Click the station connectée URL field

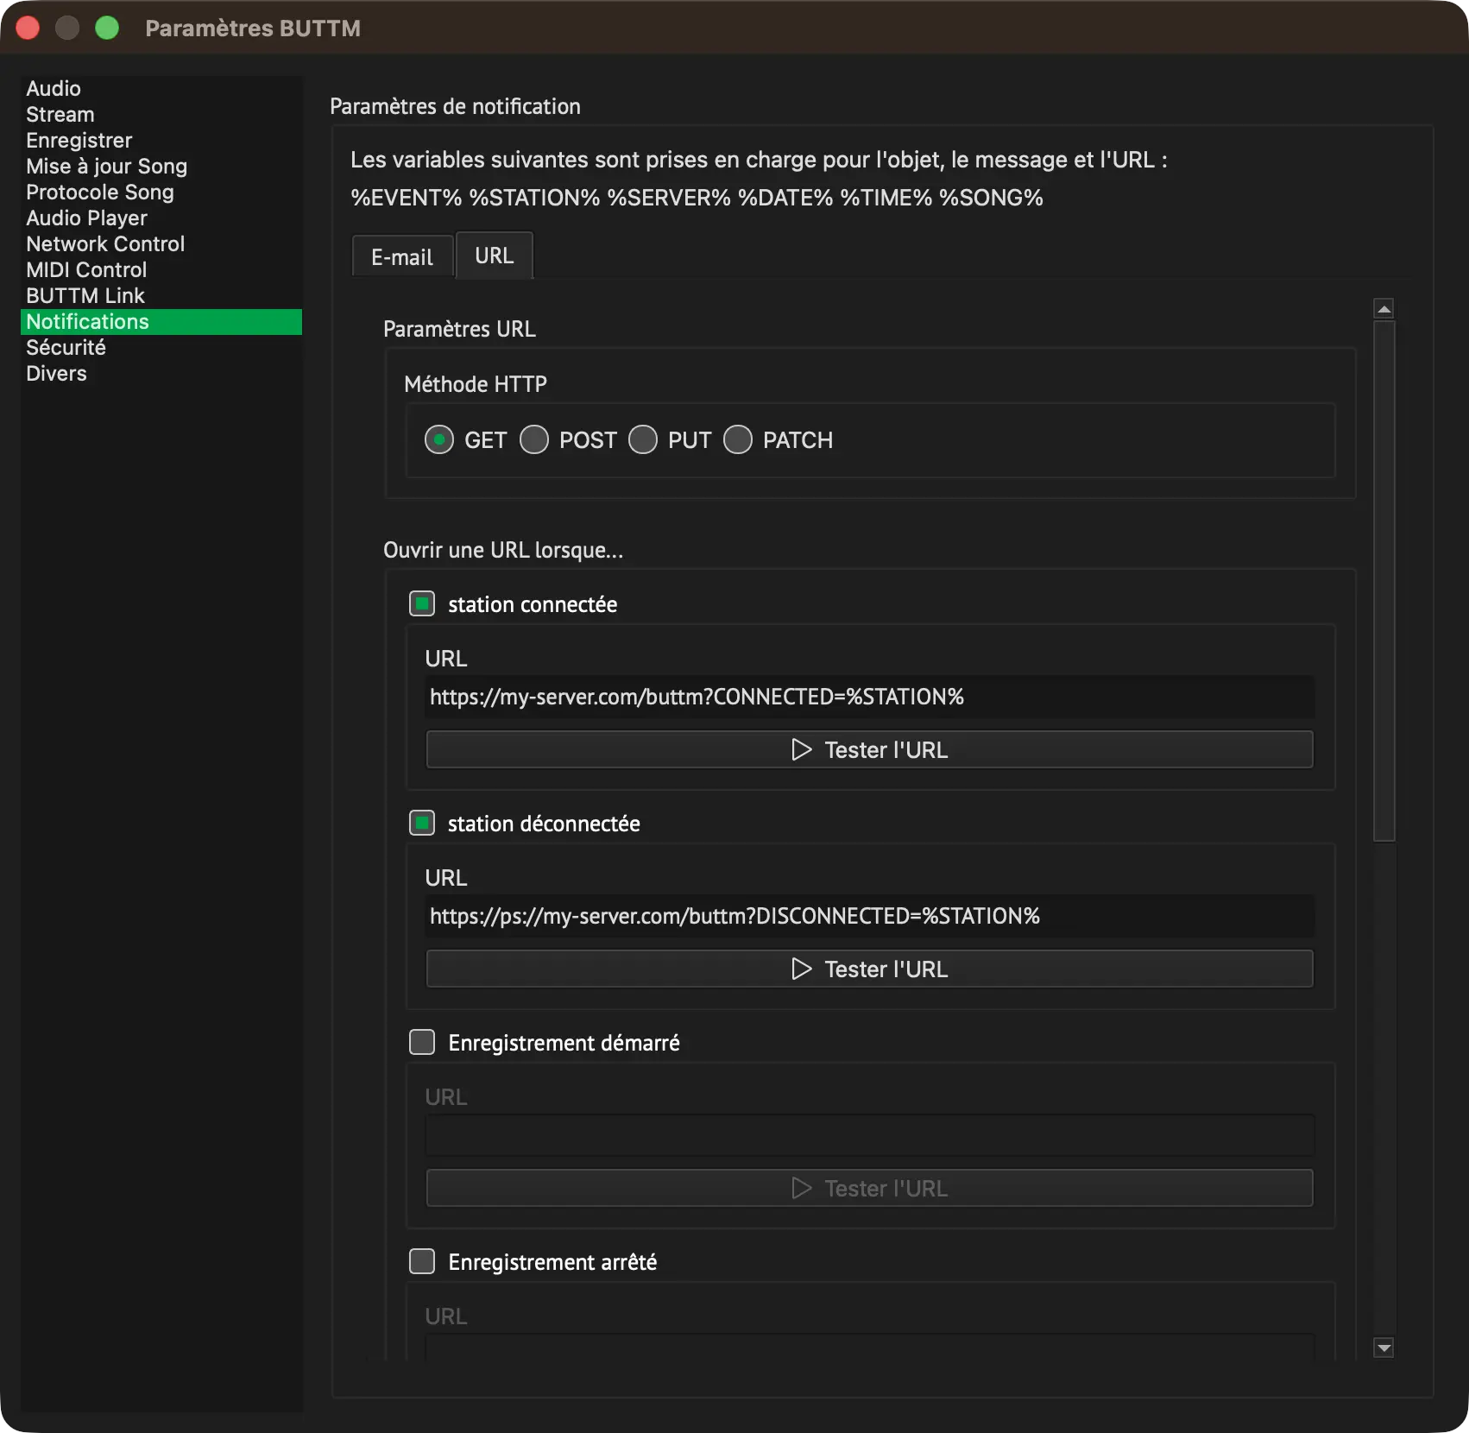tap(870, 697)
